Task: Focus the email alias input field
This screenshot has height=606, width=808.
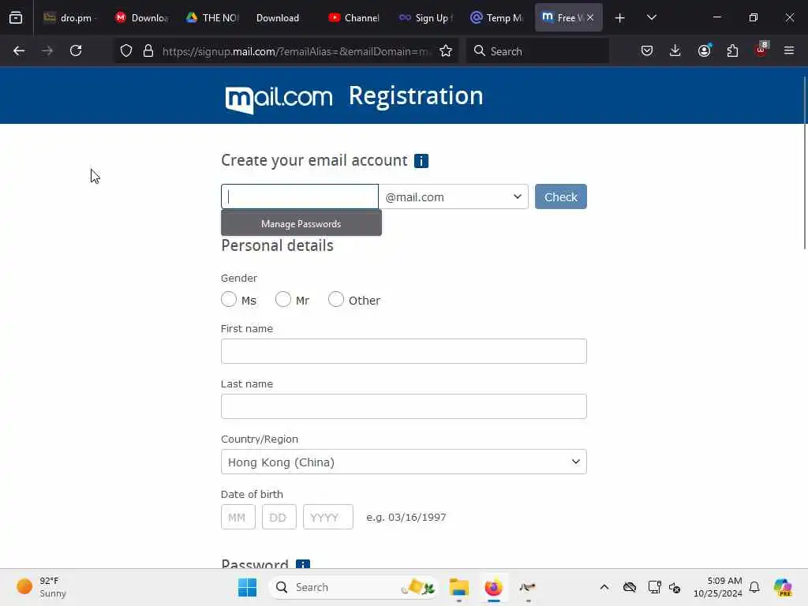Action: [299, 196]
